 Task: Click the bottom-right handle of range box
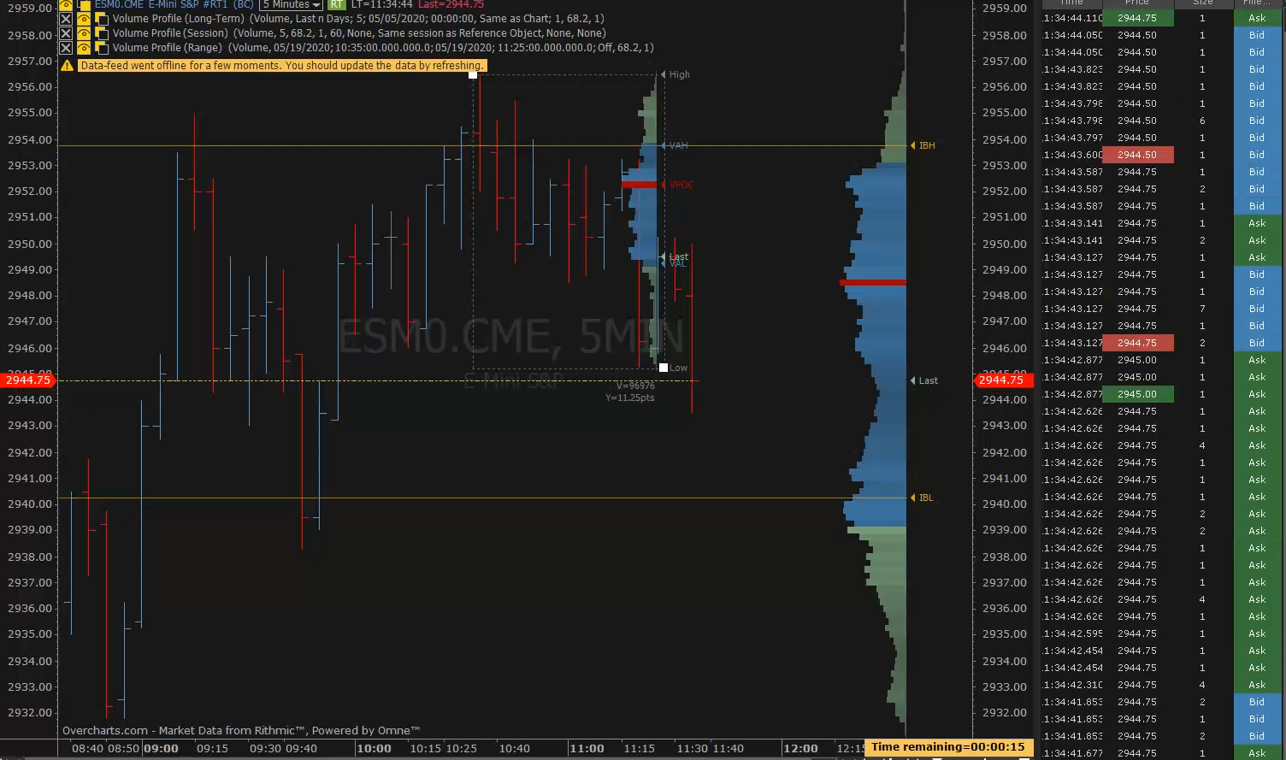(x=664, y=368)
